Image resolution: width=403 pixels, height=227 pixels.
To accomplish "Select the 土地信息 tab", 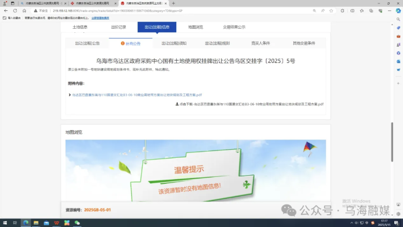I will (x=80, y=27).
